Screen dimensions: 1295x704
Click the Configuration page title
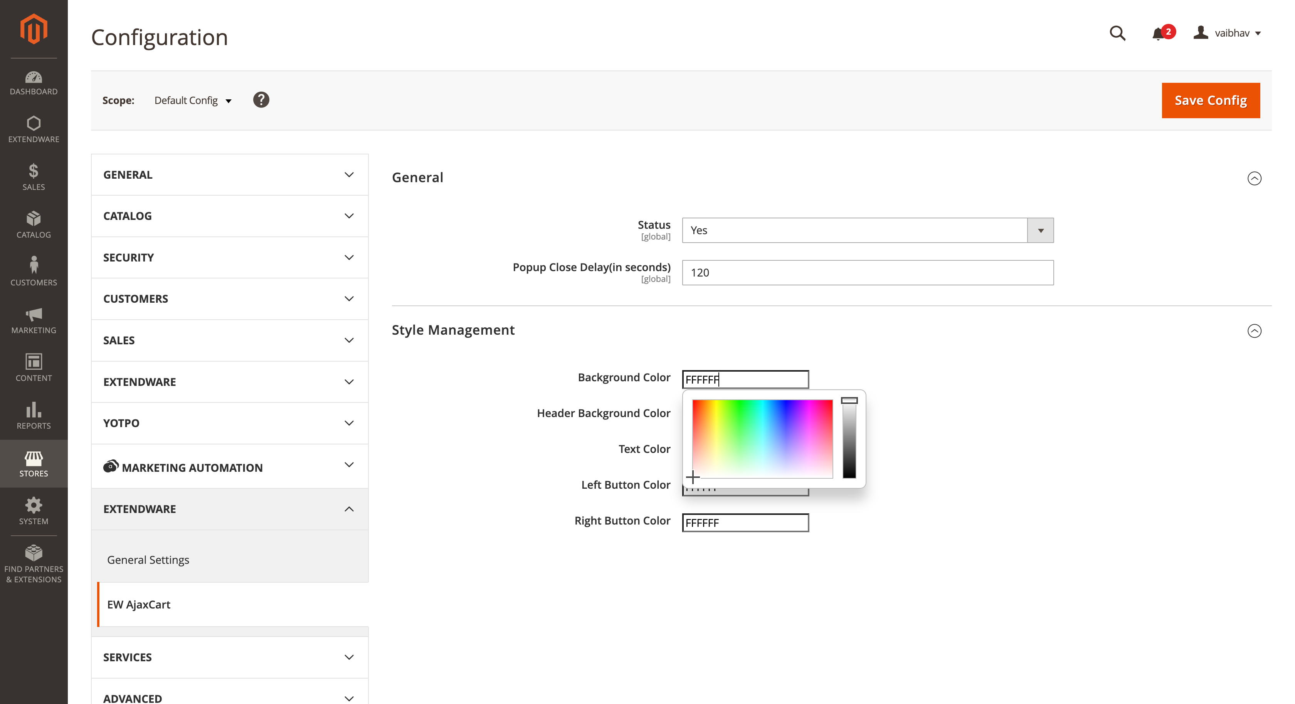coord(159,37)
